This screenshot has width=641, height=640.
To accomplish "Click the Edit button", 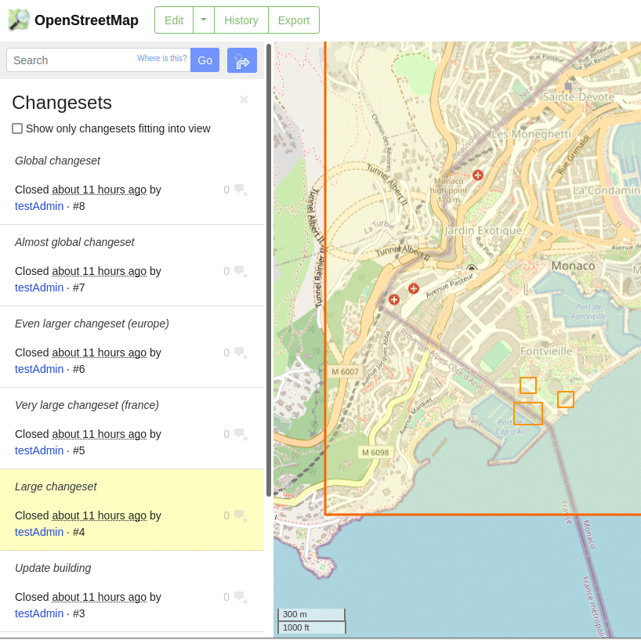I will [x=174, y=20].
